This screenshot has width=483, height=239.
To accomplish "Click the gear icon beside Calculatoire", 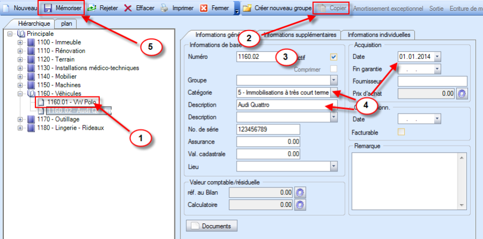I will click(x=301, y=204).
